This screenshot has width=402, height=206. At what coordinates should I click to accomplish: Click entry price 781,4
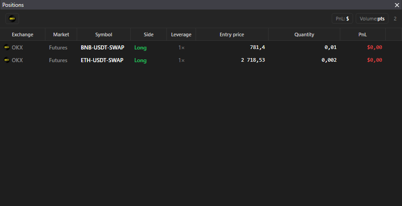[257, 48]
